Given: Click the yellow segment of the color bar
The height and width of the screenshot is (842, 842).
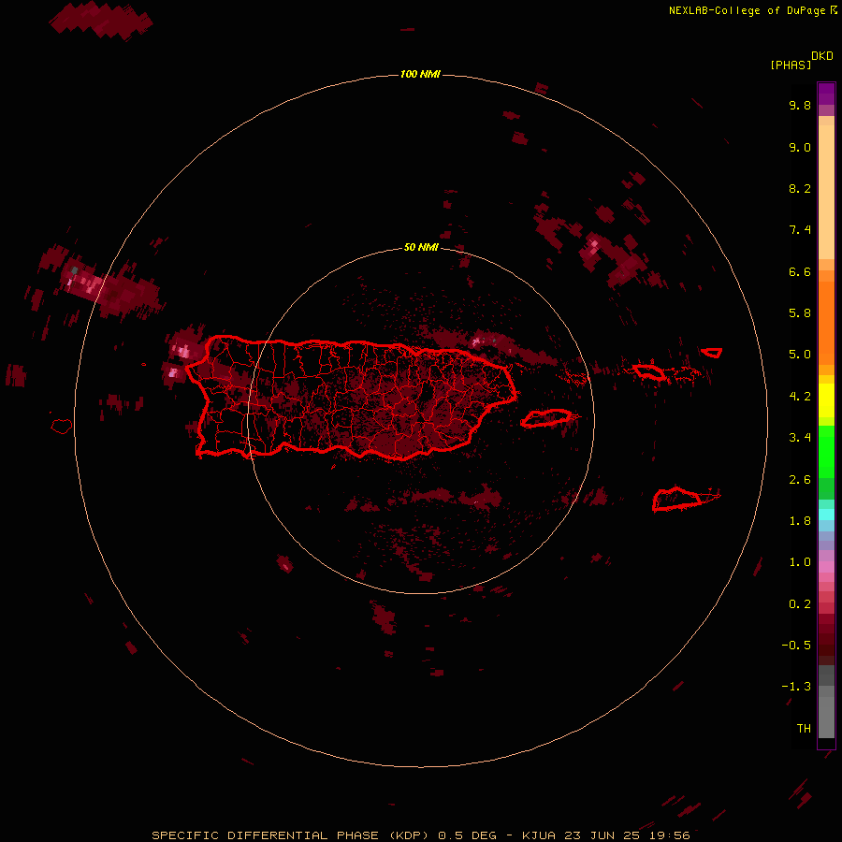Looking at the screenshot, I should tap(826, 400).
